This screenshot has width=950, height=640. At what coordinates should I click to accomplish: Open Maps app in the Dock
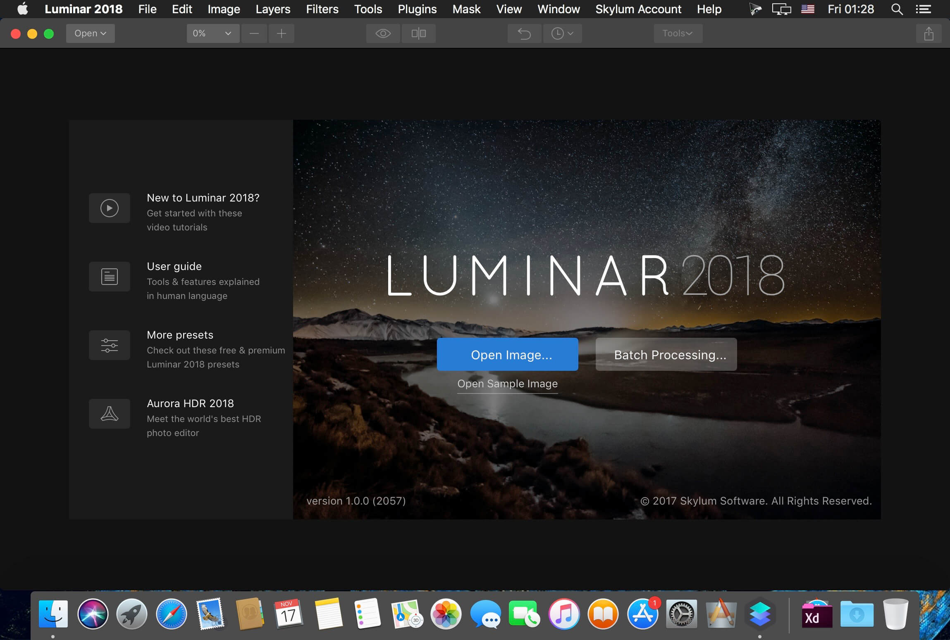point(406,614)
